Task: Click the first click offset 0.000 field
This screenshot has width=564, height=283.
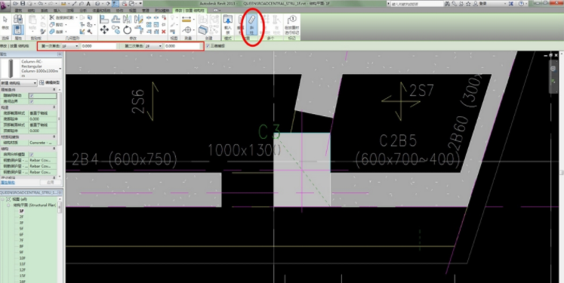Action: coord(99,46)
